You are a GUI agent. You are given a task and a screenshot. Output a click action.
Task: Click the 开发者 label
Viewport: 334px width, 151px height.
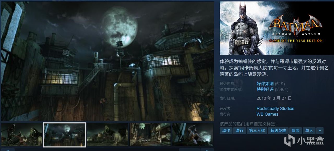225,109
